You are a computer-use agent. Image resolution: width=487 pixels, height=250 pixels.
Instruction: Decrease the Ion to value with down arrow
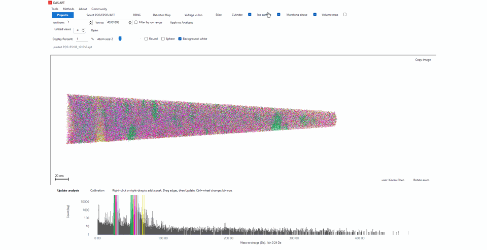tap(130, 24)
